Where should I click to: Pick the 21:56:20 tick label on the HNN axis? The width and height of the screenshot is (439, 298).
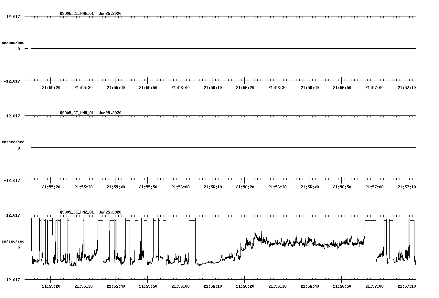click(x=245, y=187)
